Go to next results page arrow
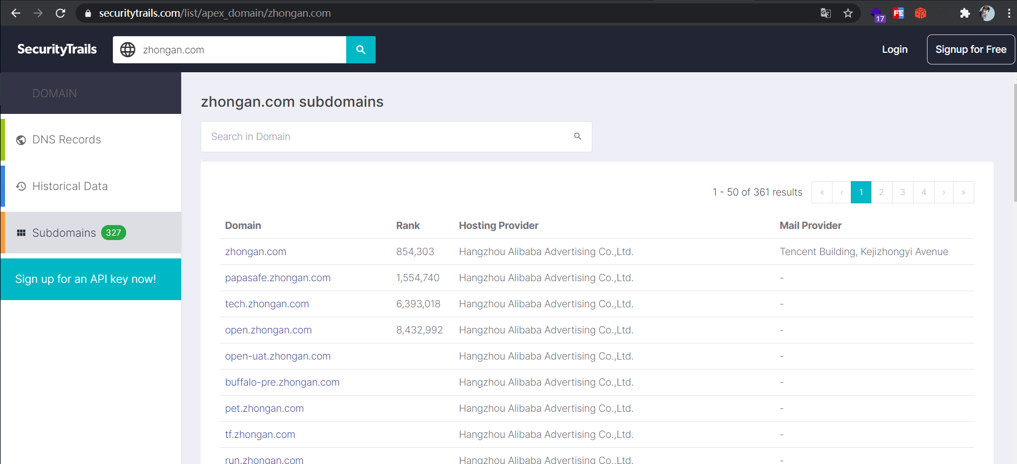 tap(944, 192)
